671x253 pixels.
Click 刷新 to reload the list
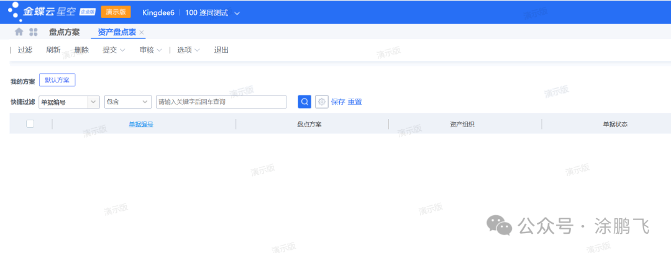53,50
